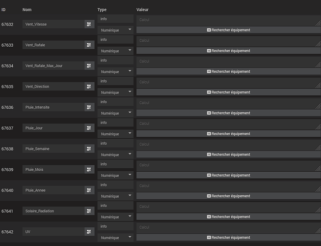Expand Numérique dropdown for UV row
Screen dimensions: 321x246
pyautogui.click(x=115, y=238)
